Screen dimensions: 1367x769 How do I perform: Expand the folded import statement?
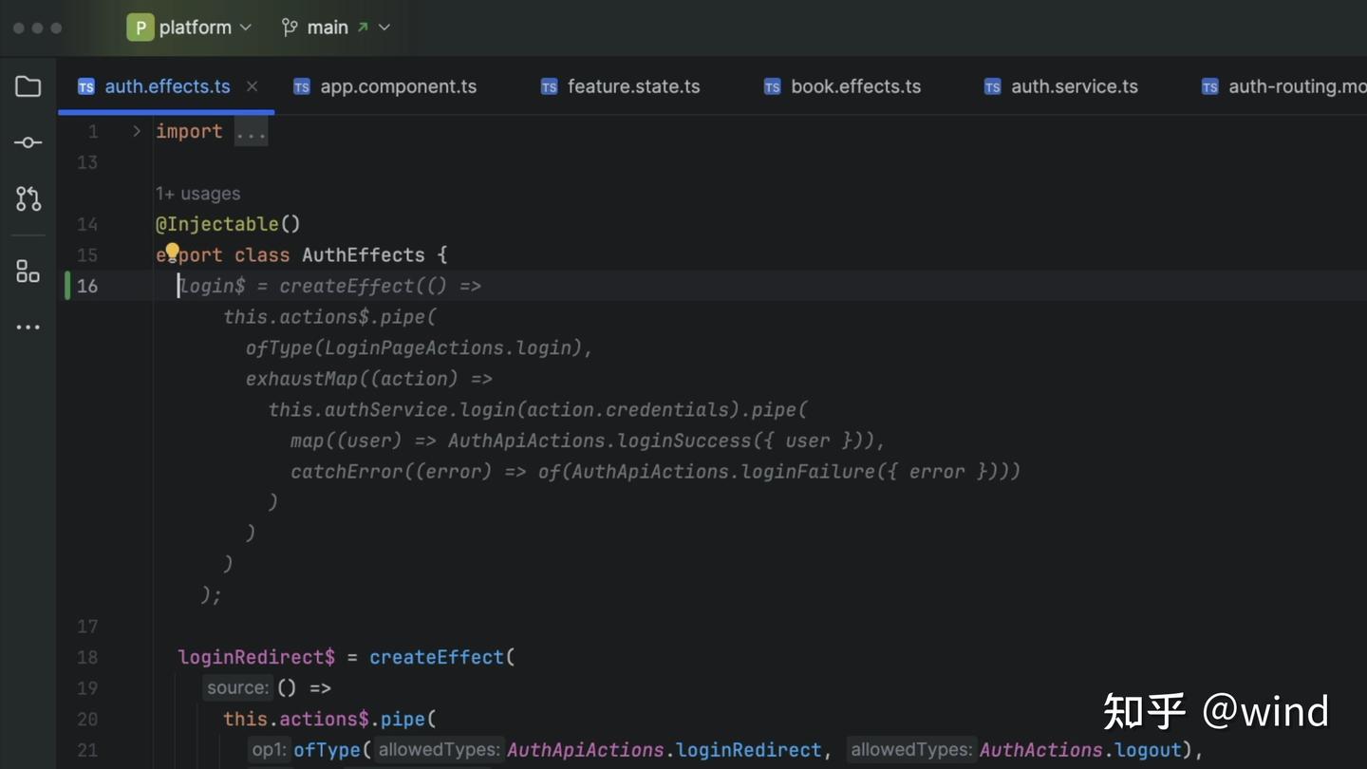click(x=135, y=131)
